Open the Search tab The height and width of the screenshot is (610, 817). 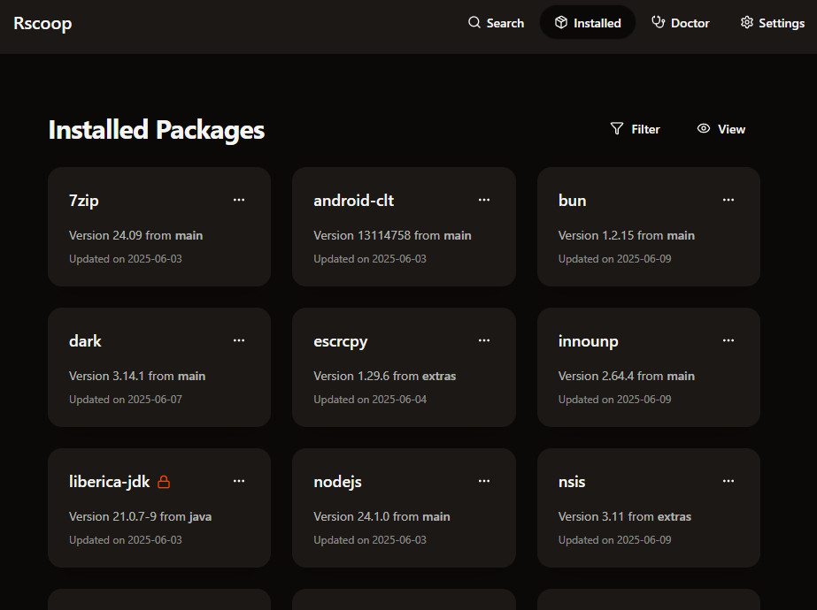click(x=496, y=23)
